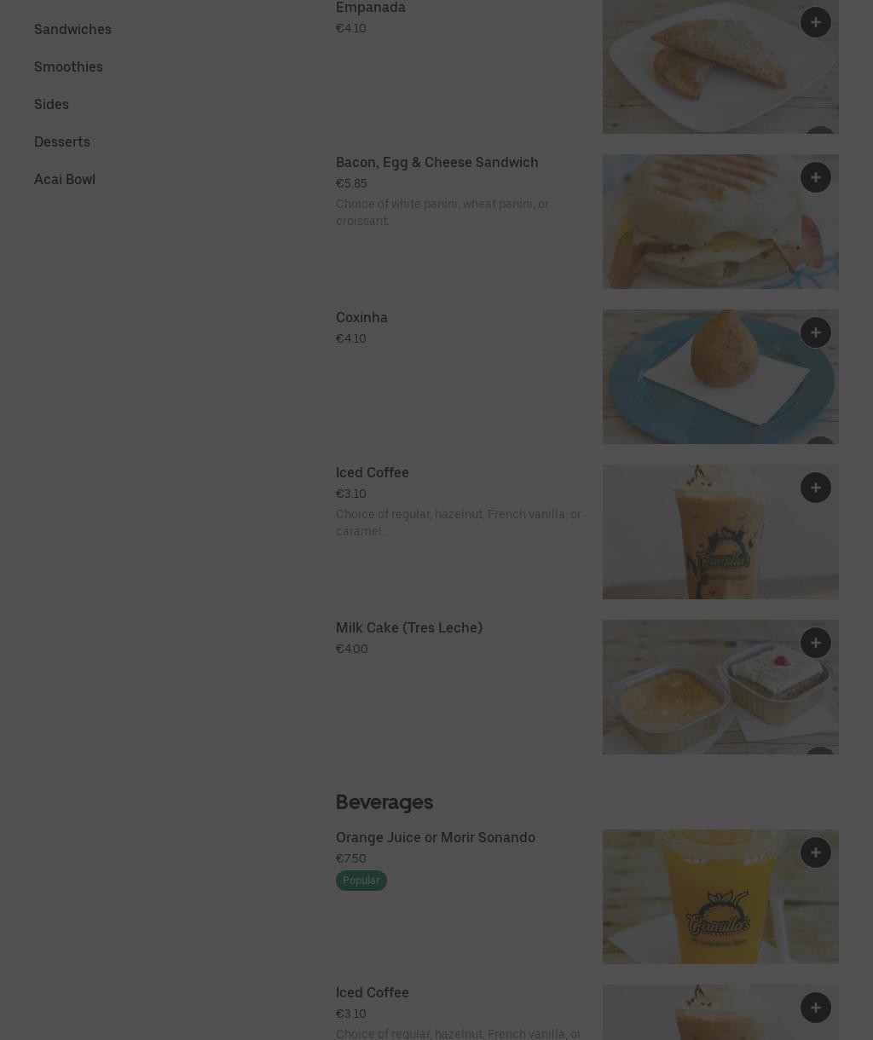Viewport: 873px width, 1040px height.
Task: Add Bacon, Egg & Cheese Sandwich plus icon
Action: [x=816, y=177]
